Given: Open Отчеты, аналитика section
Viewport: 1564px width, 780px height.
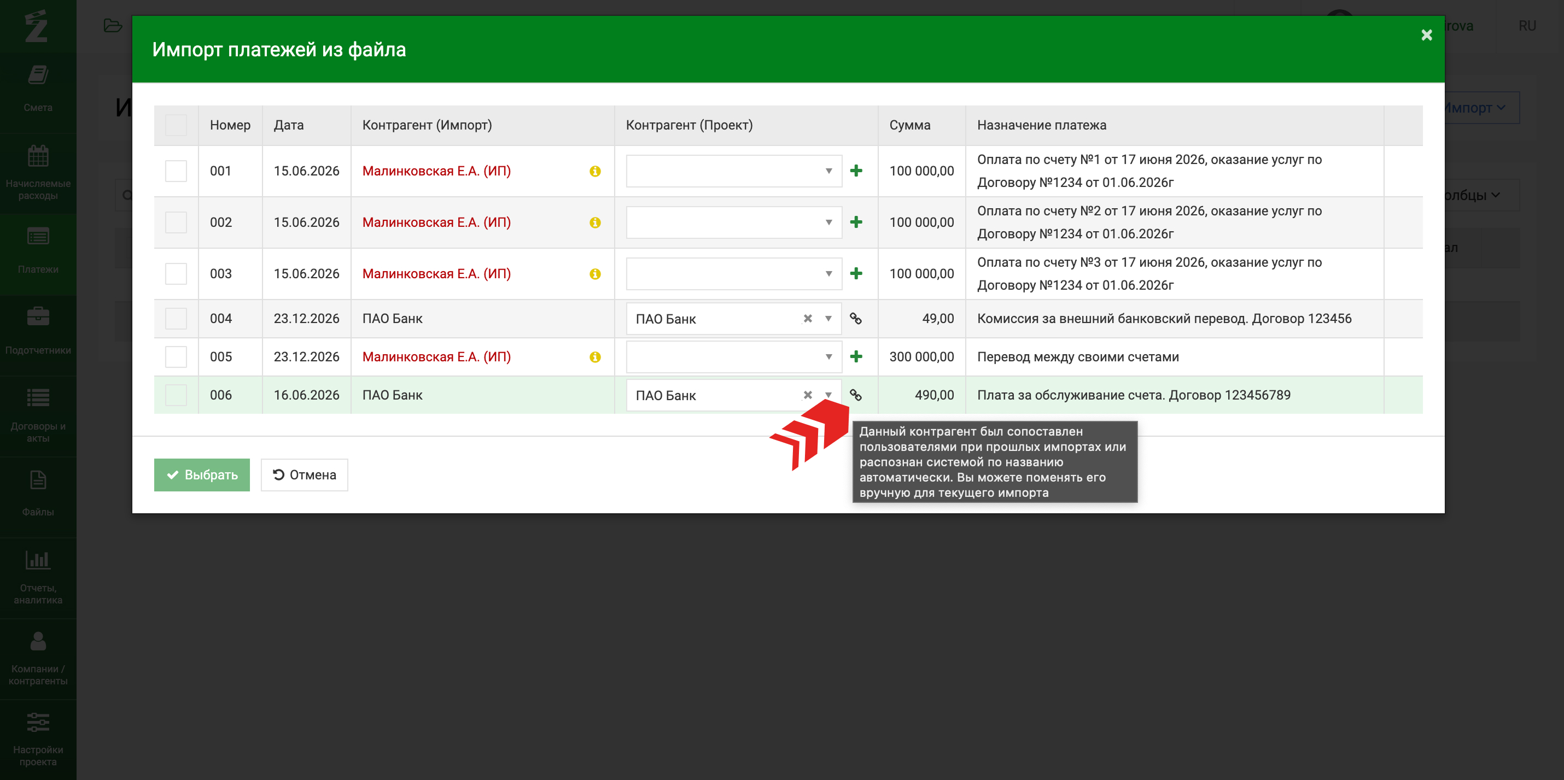Looking at the screenshot, I should click(x=38, y=577).
